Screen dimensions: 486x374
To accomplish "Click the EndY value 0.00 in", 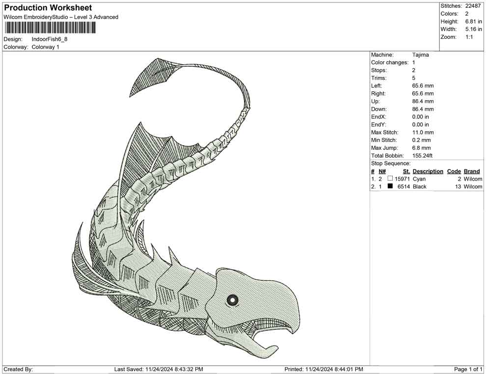I will [x=421, y=125].
